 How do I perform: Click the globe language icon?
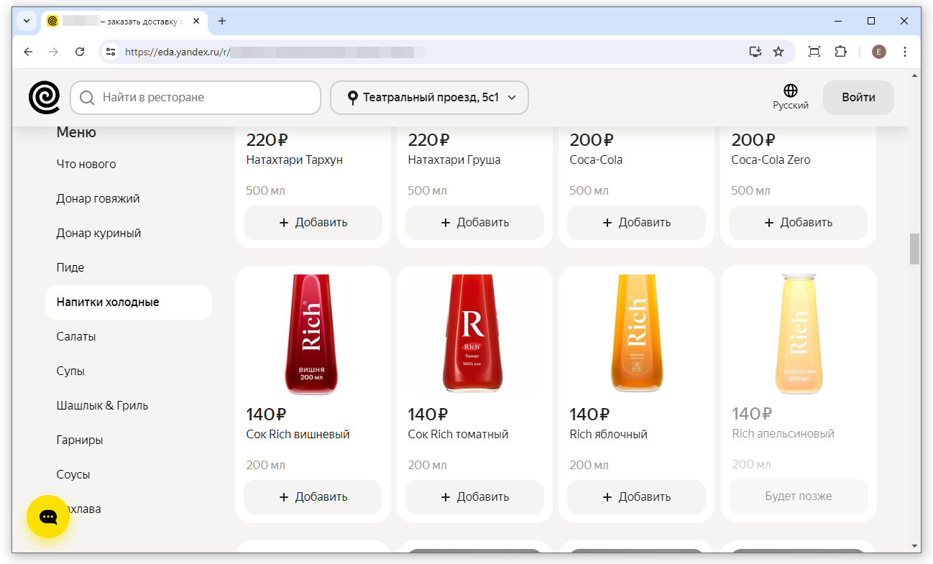[791, 91]
